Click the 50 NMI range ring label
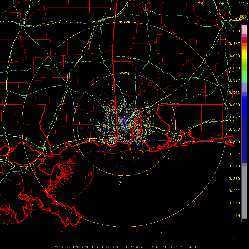 coord(124,73)
